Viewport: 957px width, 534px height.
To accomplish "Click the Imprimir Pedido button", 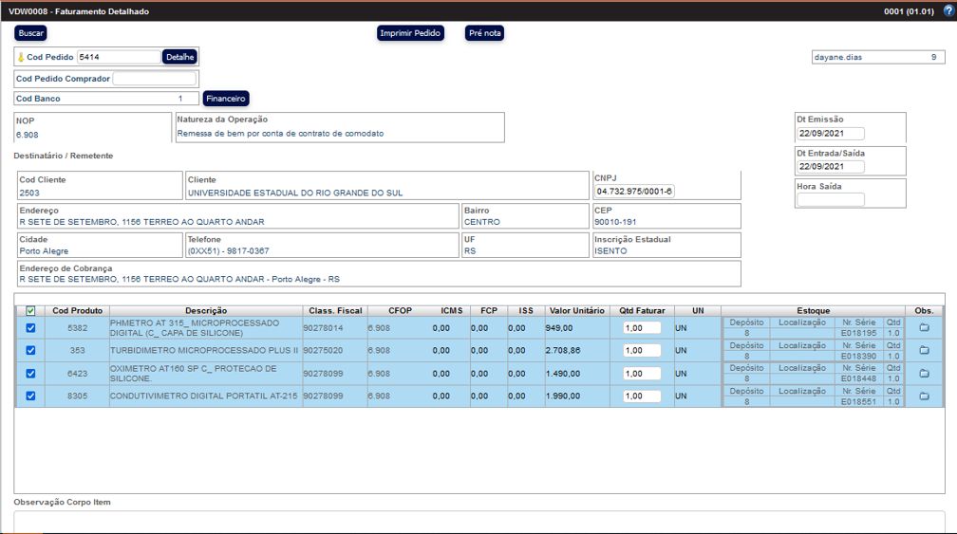I will click(410, 33).
